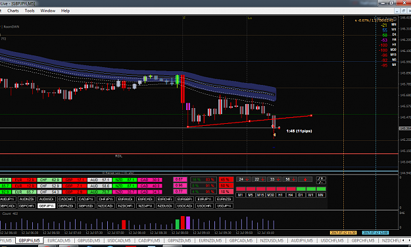Screen dimensions: 411x247
Task: Switch to the AUDJPY,M5 chart tab
Action: click(302, 240)
